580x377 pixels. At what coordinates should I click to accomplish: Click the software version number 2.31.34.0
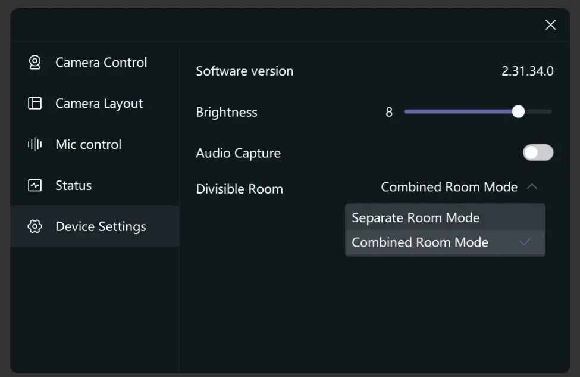pos(528,71)
